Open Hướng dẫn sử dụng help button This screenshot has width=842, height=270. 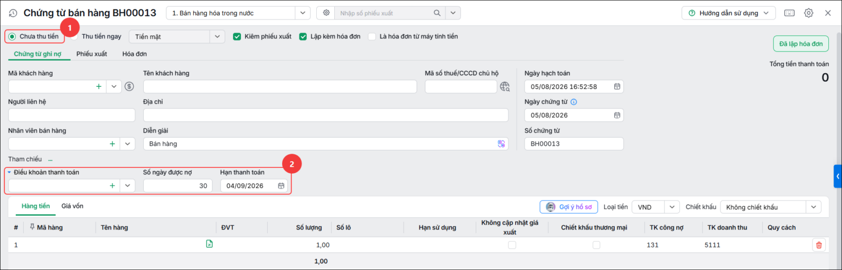point(728,13)
